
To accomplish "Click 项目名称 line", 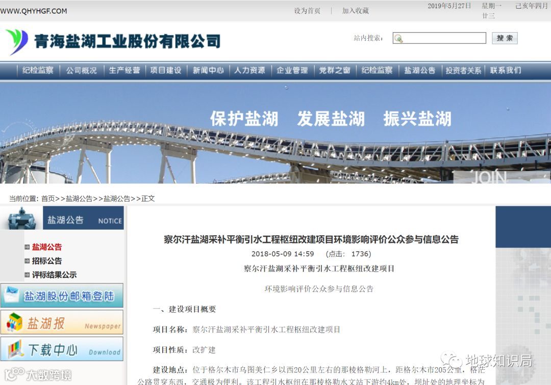I will coord(246,329).
